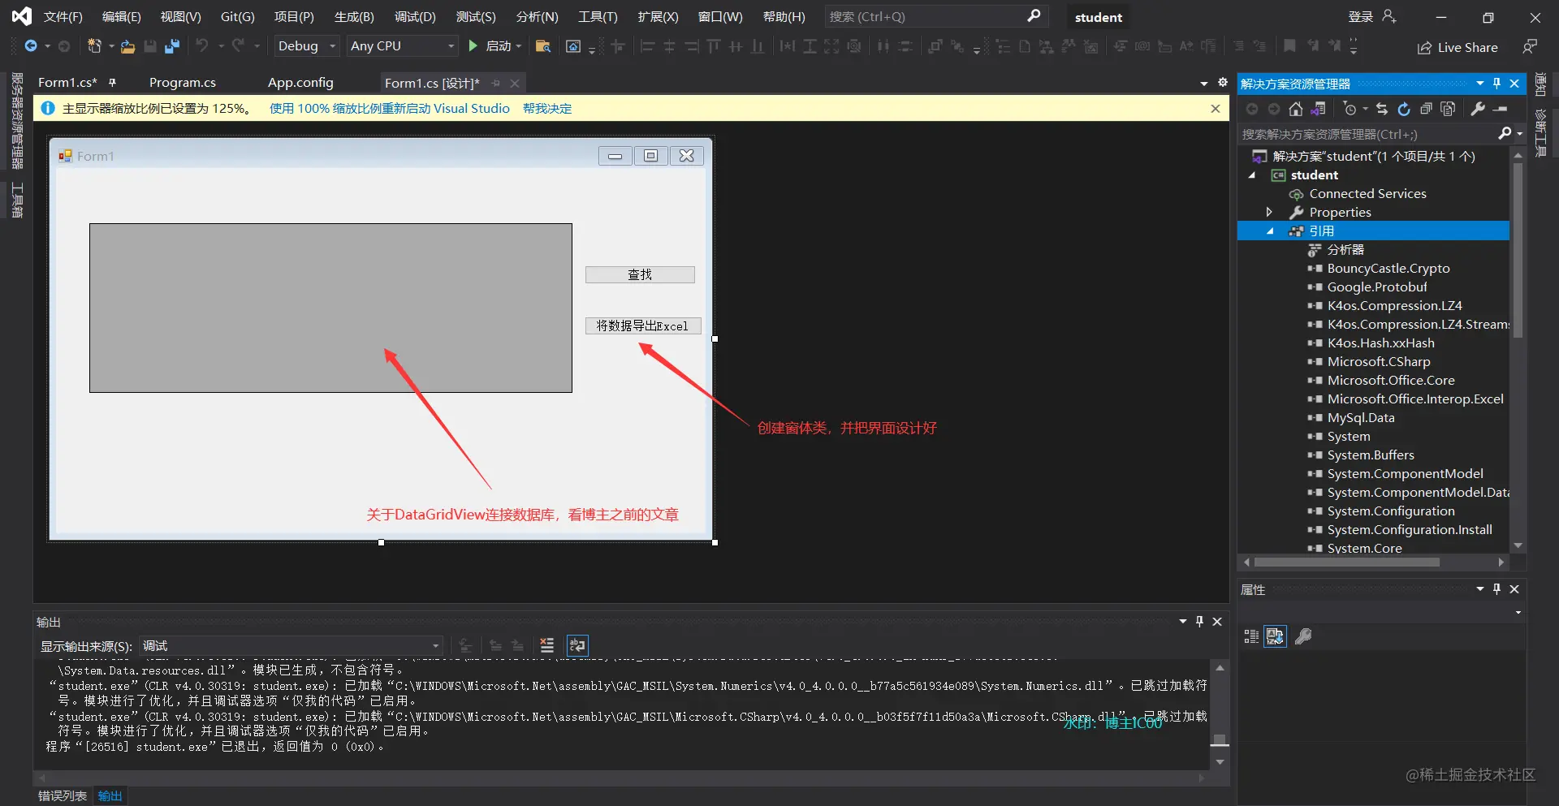The width and height of the screenshot is (1559, 806).
Task: Open the 工具箱 side tab
Action: pyautogui.click(x=16, y=200)
